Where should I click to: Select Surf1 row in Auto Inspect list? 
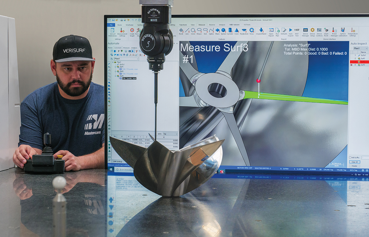[x=359, y=58]
